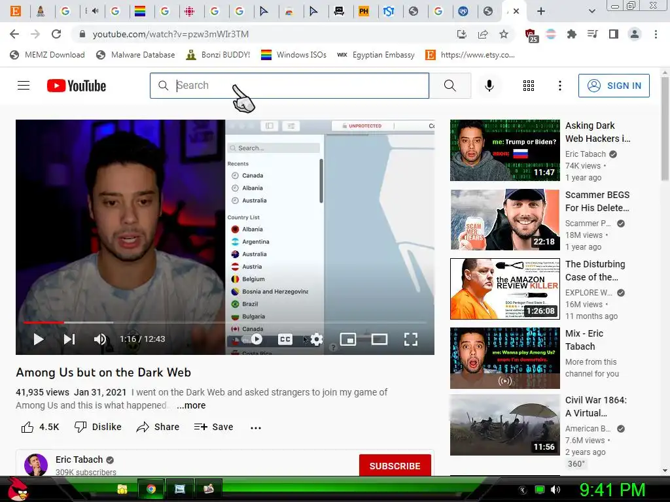Expand the tab search dropdown
Image resolution: width=670 pixels, height=502 pixels.
(591, 11)
